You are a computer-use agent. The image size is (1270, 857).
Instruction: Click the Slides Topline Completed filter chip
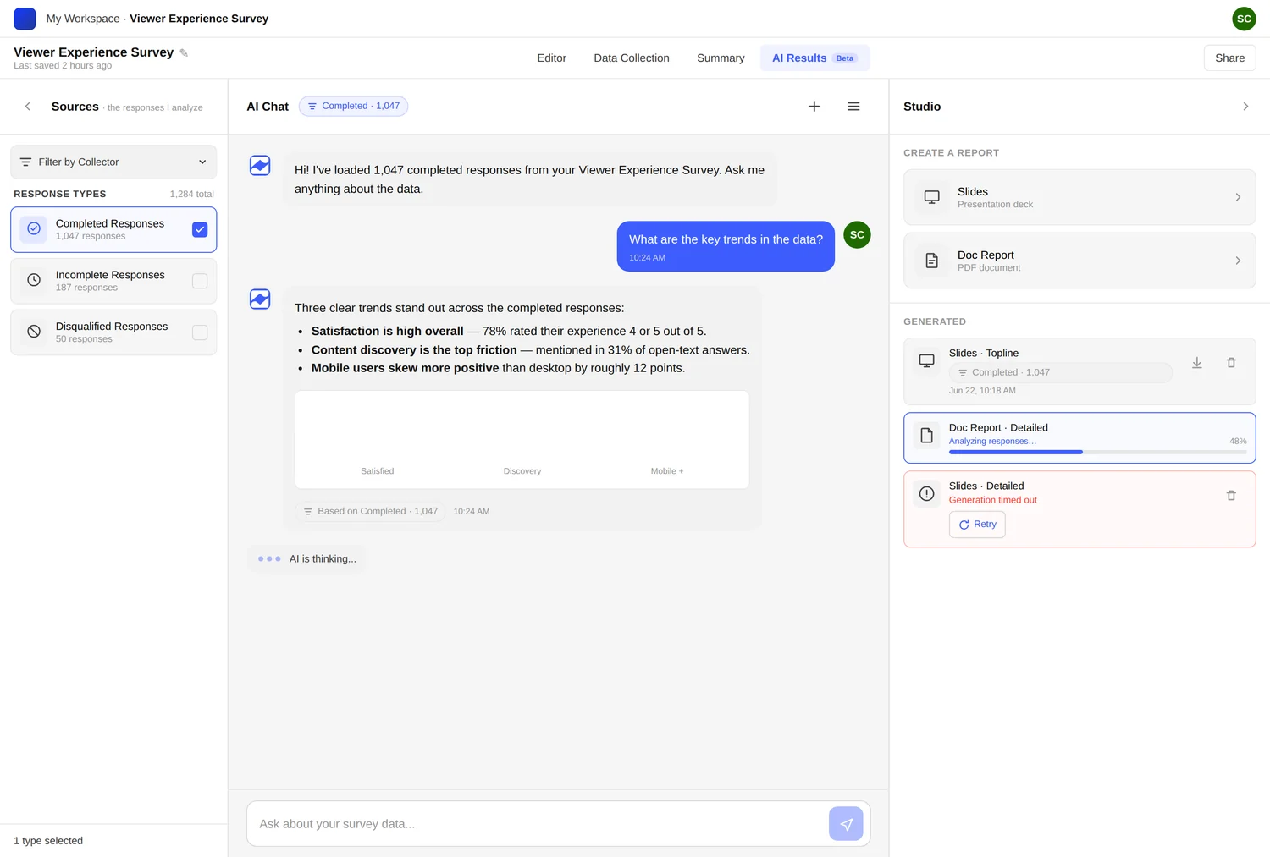[1060, 372]
